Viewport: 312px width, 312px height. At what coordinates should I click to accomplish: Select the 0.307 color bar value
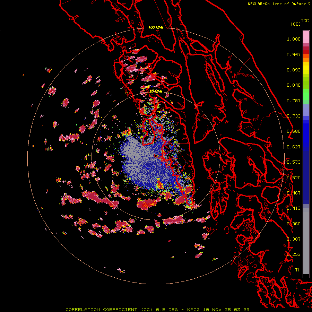[x=294, y=239]
